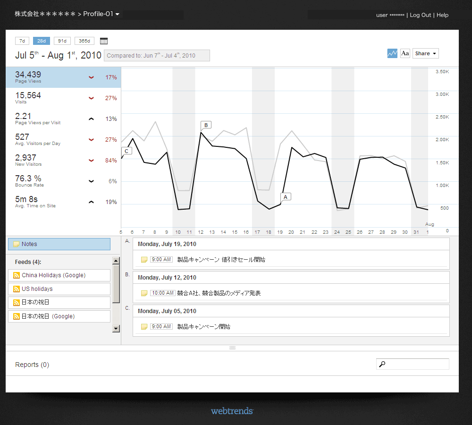Click the panel resize grip handle
The image size is (472, 425).
[232, 348]
